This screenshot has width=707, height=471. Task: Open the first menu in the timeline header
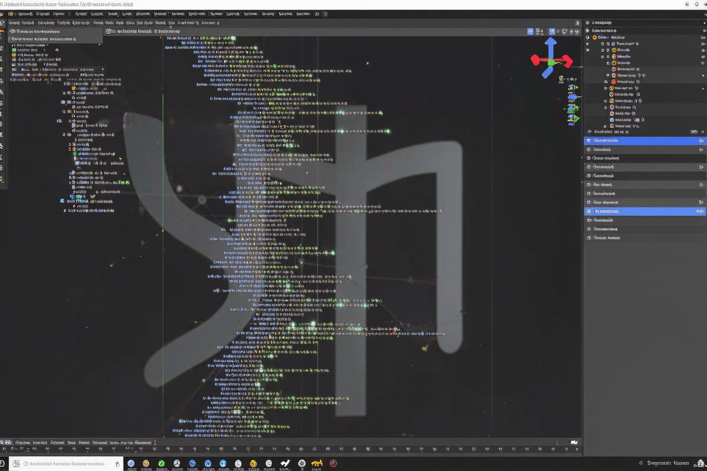coord(23,442)
